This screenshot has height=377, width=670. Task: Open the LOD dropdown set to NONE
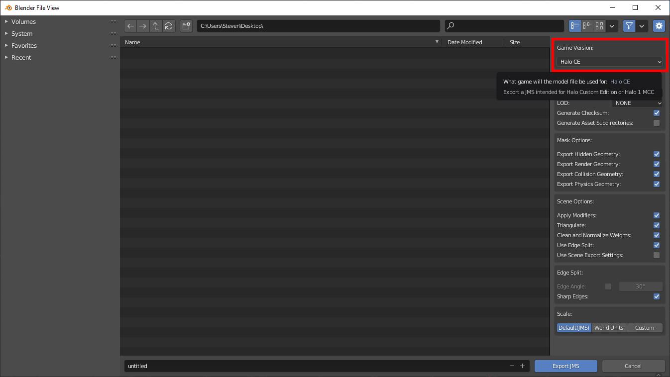tap(638, 103)
